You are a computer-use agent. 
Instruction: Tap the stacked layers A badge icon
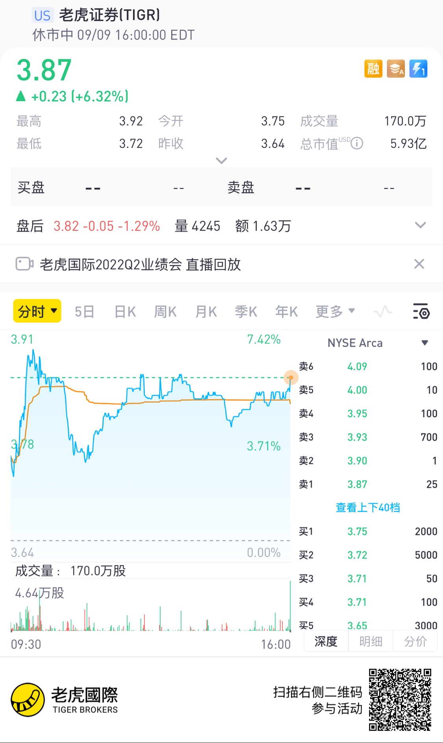click(396, 69)
